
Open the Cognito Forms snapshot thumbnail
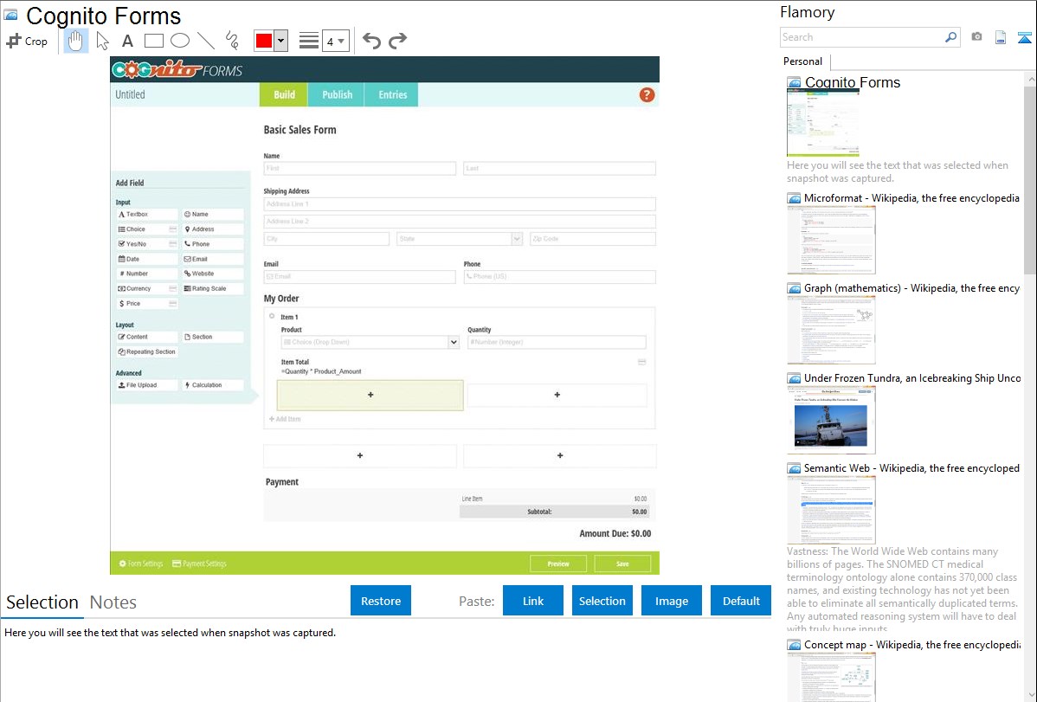click(822, 124)
